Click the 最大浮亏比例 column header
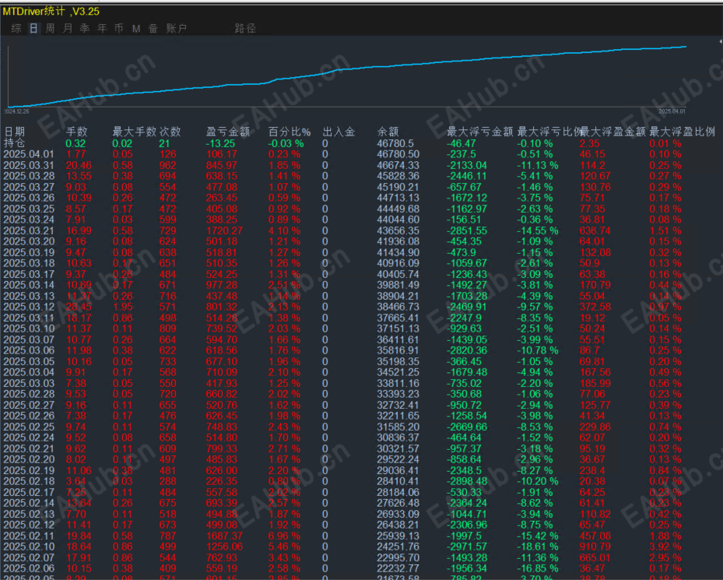723x580 pixels. 549,132
